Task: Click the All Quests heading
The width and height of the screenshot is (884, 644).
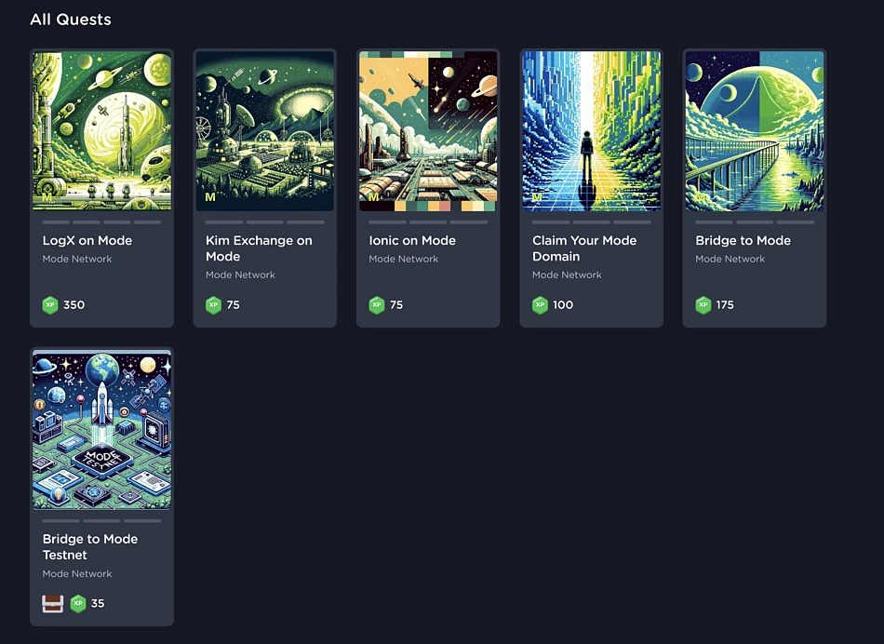Action: pyautogui.click(x=71, y=20)
